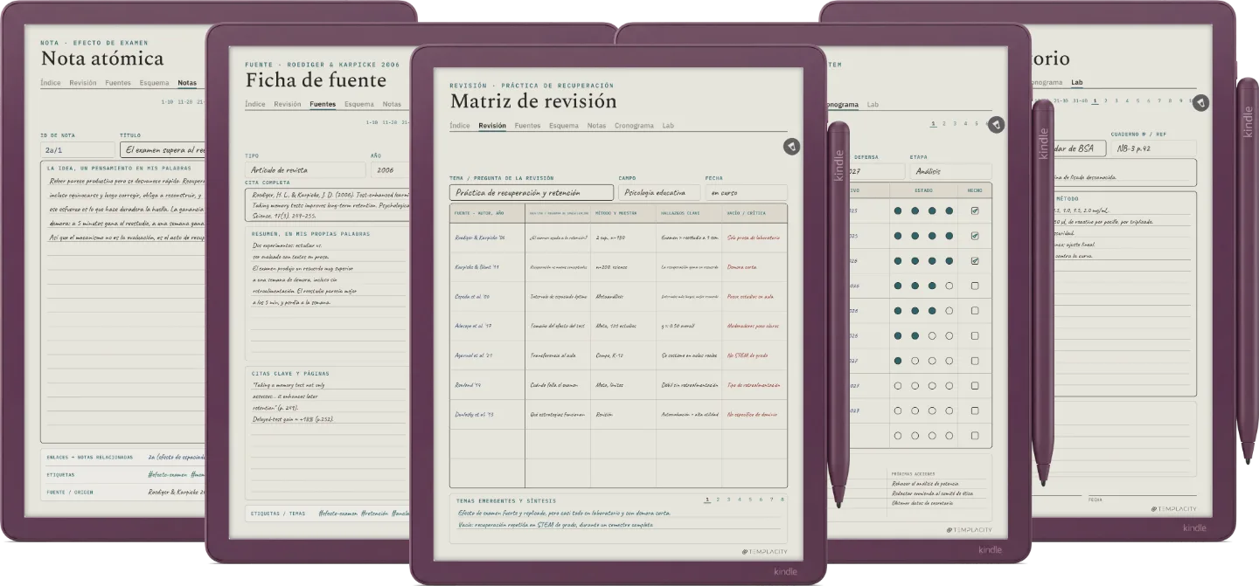
Task: Click the Templacity logo on the center tablet
Action: (x=764, y=552)
